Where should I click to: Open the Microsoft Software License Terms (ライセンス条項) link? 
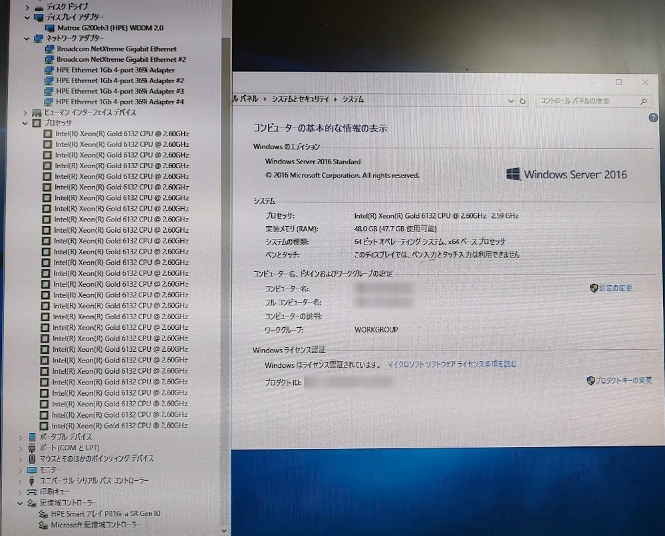(452, 364)
